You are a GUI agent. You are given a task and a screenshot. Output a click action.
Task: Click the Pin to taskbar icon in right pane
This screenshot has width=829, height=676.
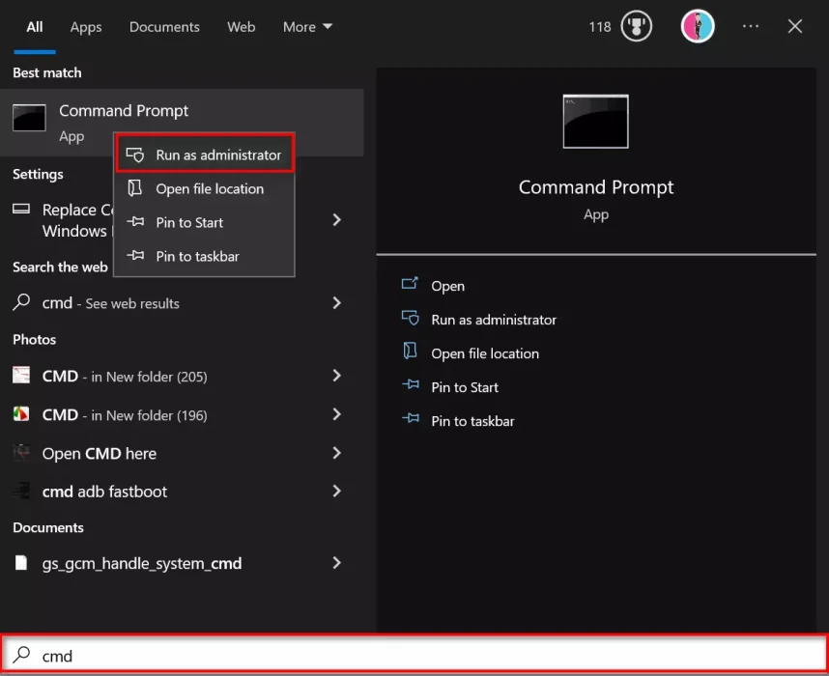point(411,419)
